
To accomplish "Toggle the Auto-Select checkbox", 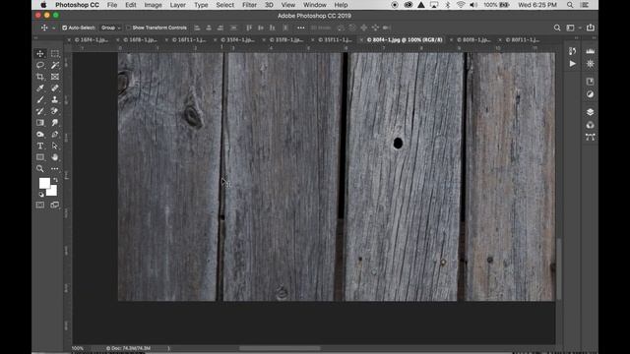I will [64, 28].
